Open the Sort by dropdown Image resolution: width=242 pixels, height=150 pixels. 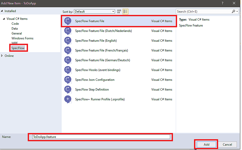point(113,11)
